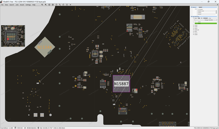
Task: Click the Clear button for selected part
Action: tap(199, 18)
